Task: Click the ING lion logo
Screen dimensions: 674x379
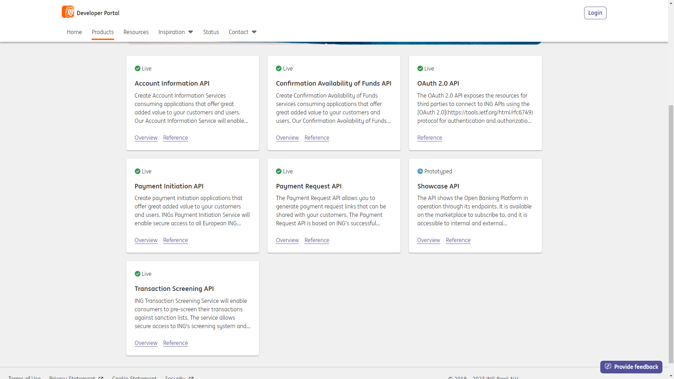Action: [68, 12]
